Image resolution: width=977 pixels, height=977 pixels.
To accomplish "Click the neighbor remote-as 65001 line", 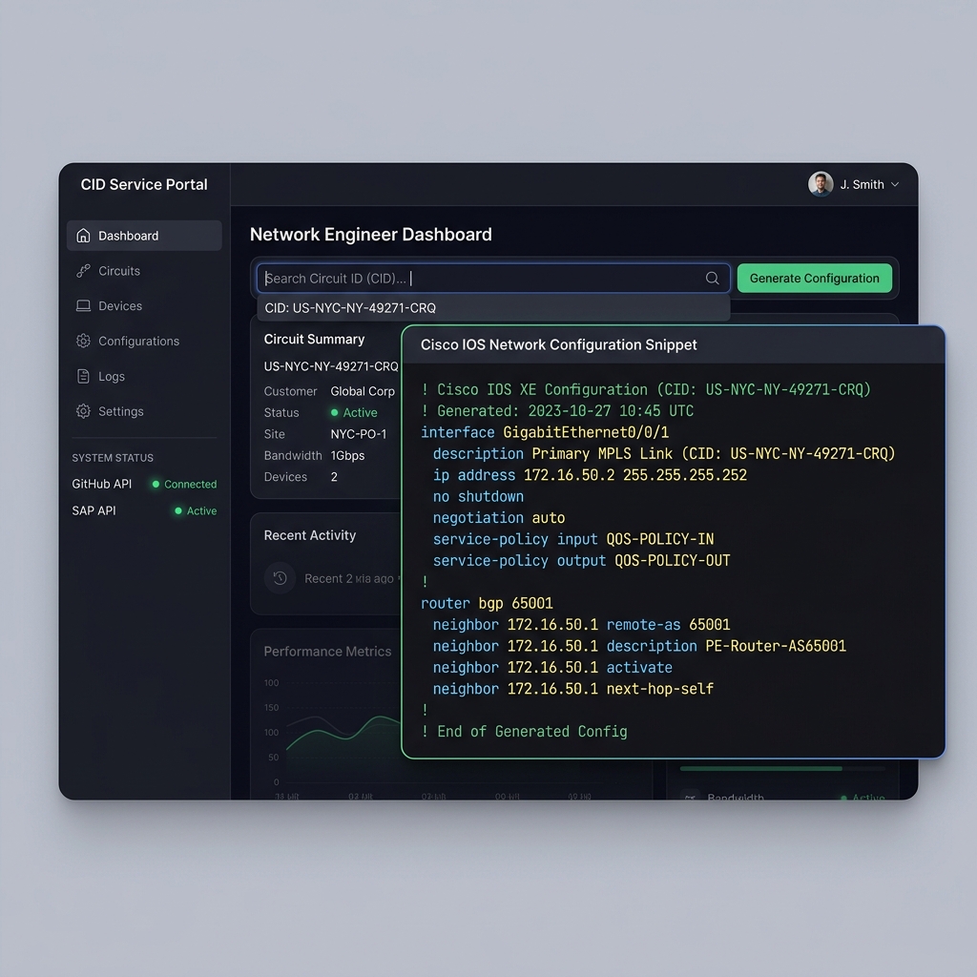I will pos(581,624).
